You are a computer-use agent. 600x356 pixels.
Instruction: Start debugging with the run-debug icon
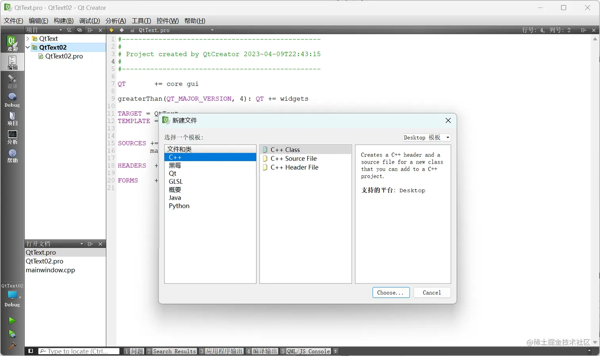point(12,334)
